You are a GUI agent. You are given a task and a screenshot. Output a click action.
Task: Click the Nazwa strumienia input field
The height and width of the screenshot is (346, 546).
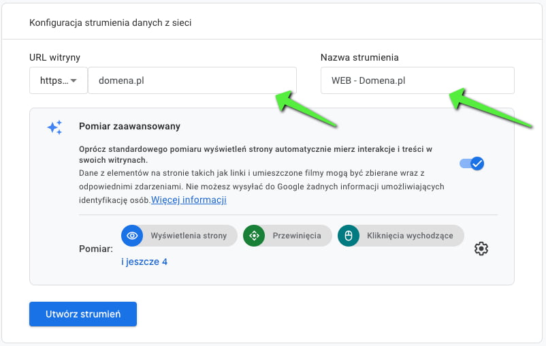click(417, 80)
